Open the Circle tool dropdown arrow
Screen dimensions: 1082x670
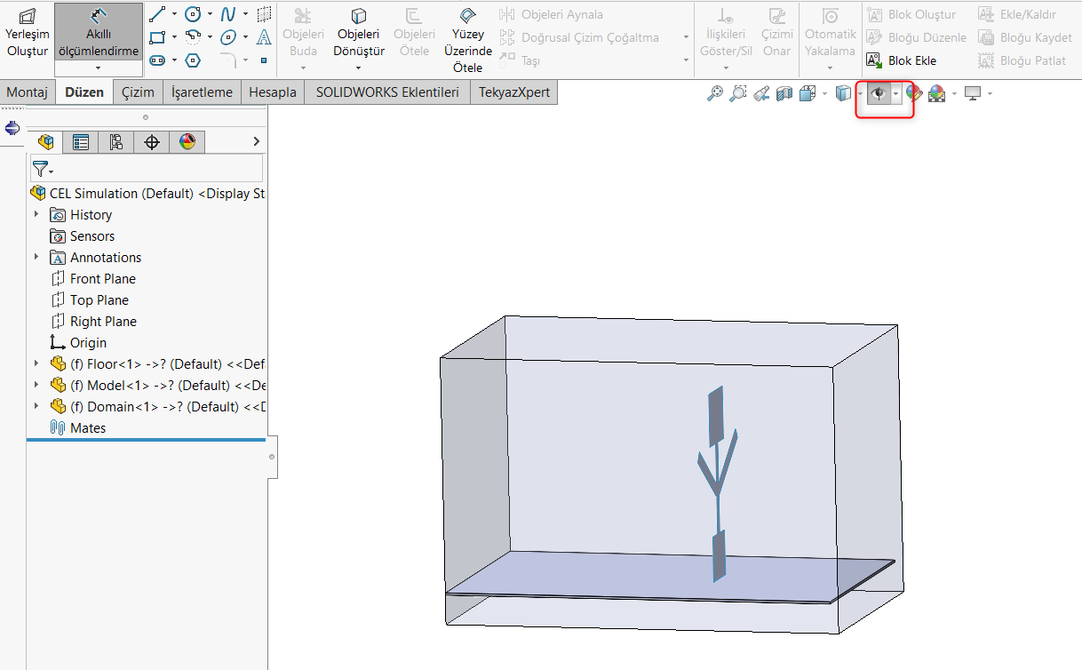210,14
